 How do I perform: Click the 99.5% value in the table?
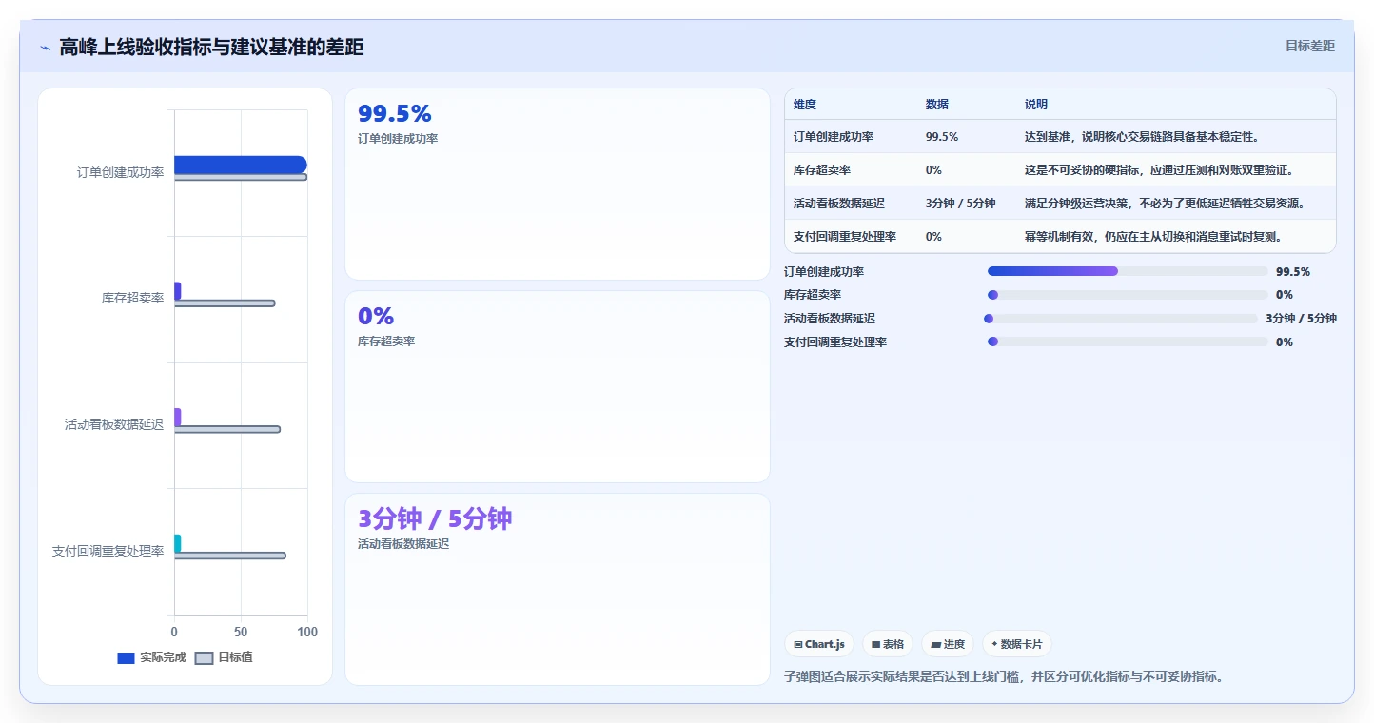(942, 137)
